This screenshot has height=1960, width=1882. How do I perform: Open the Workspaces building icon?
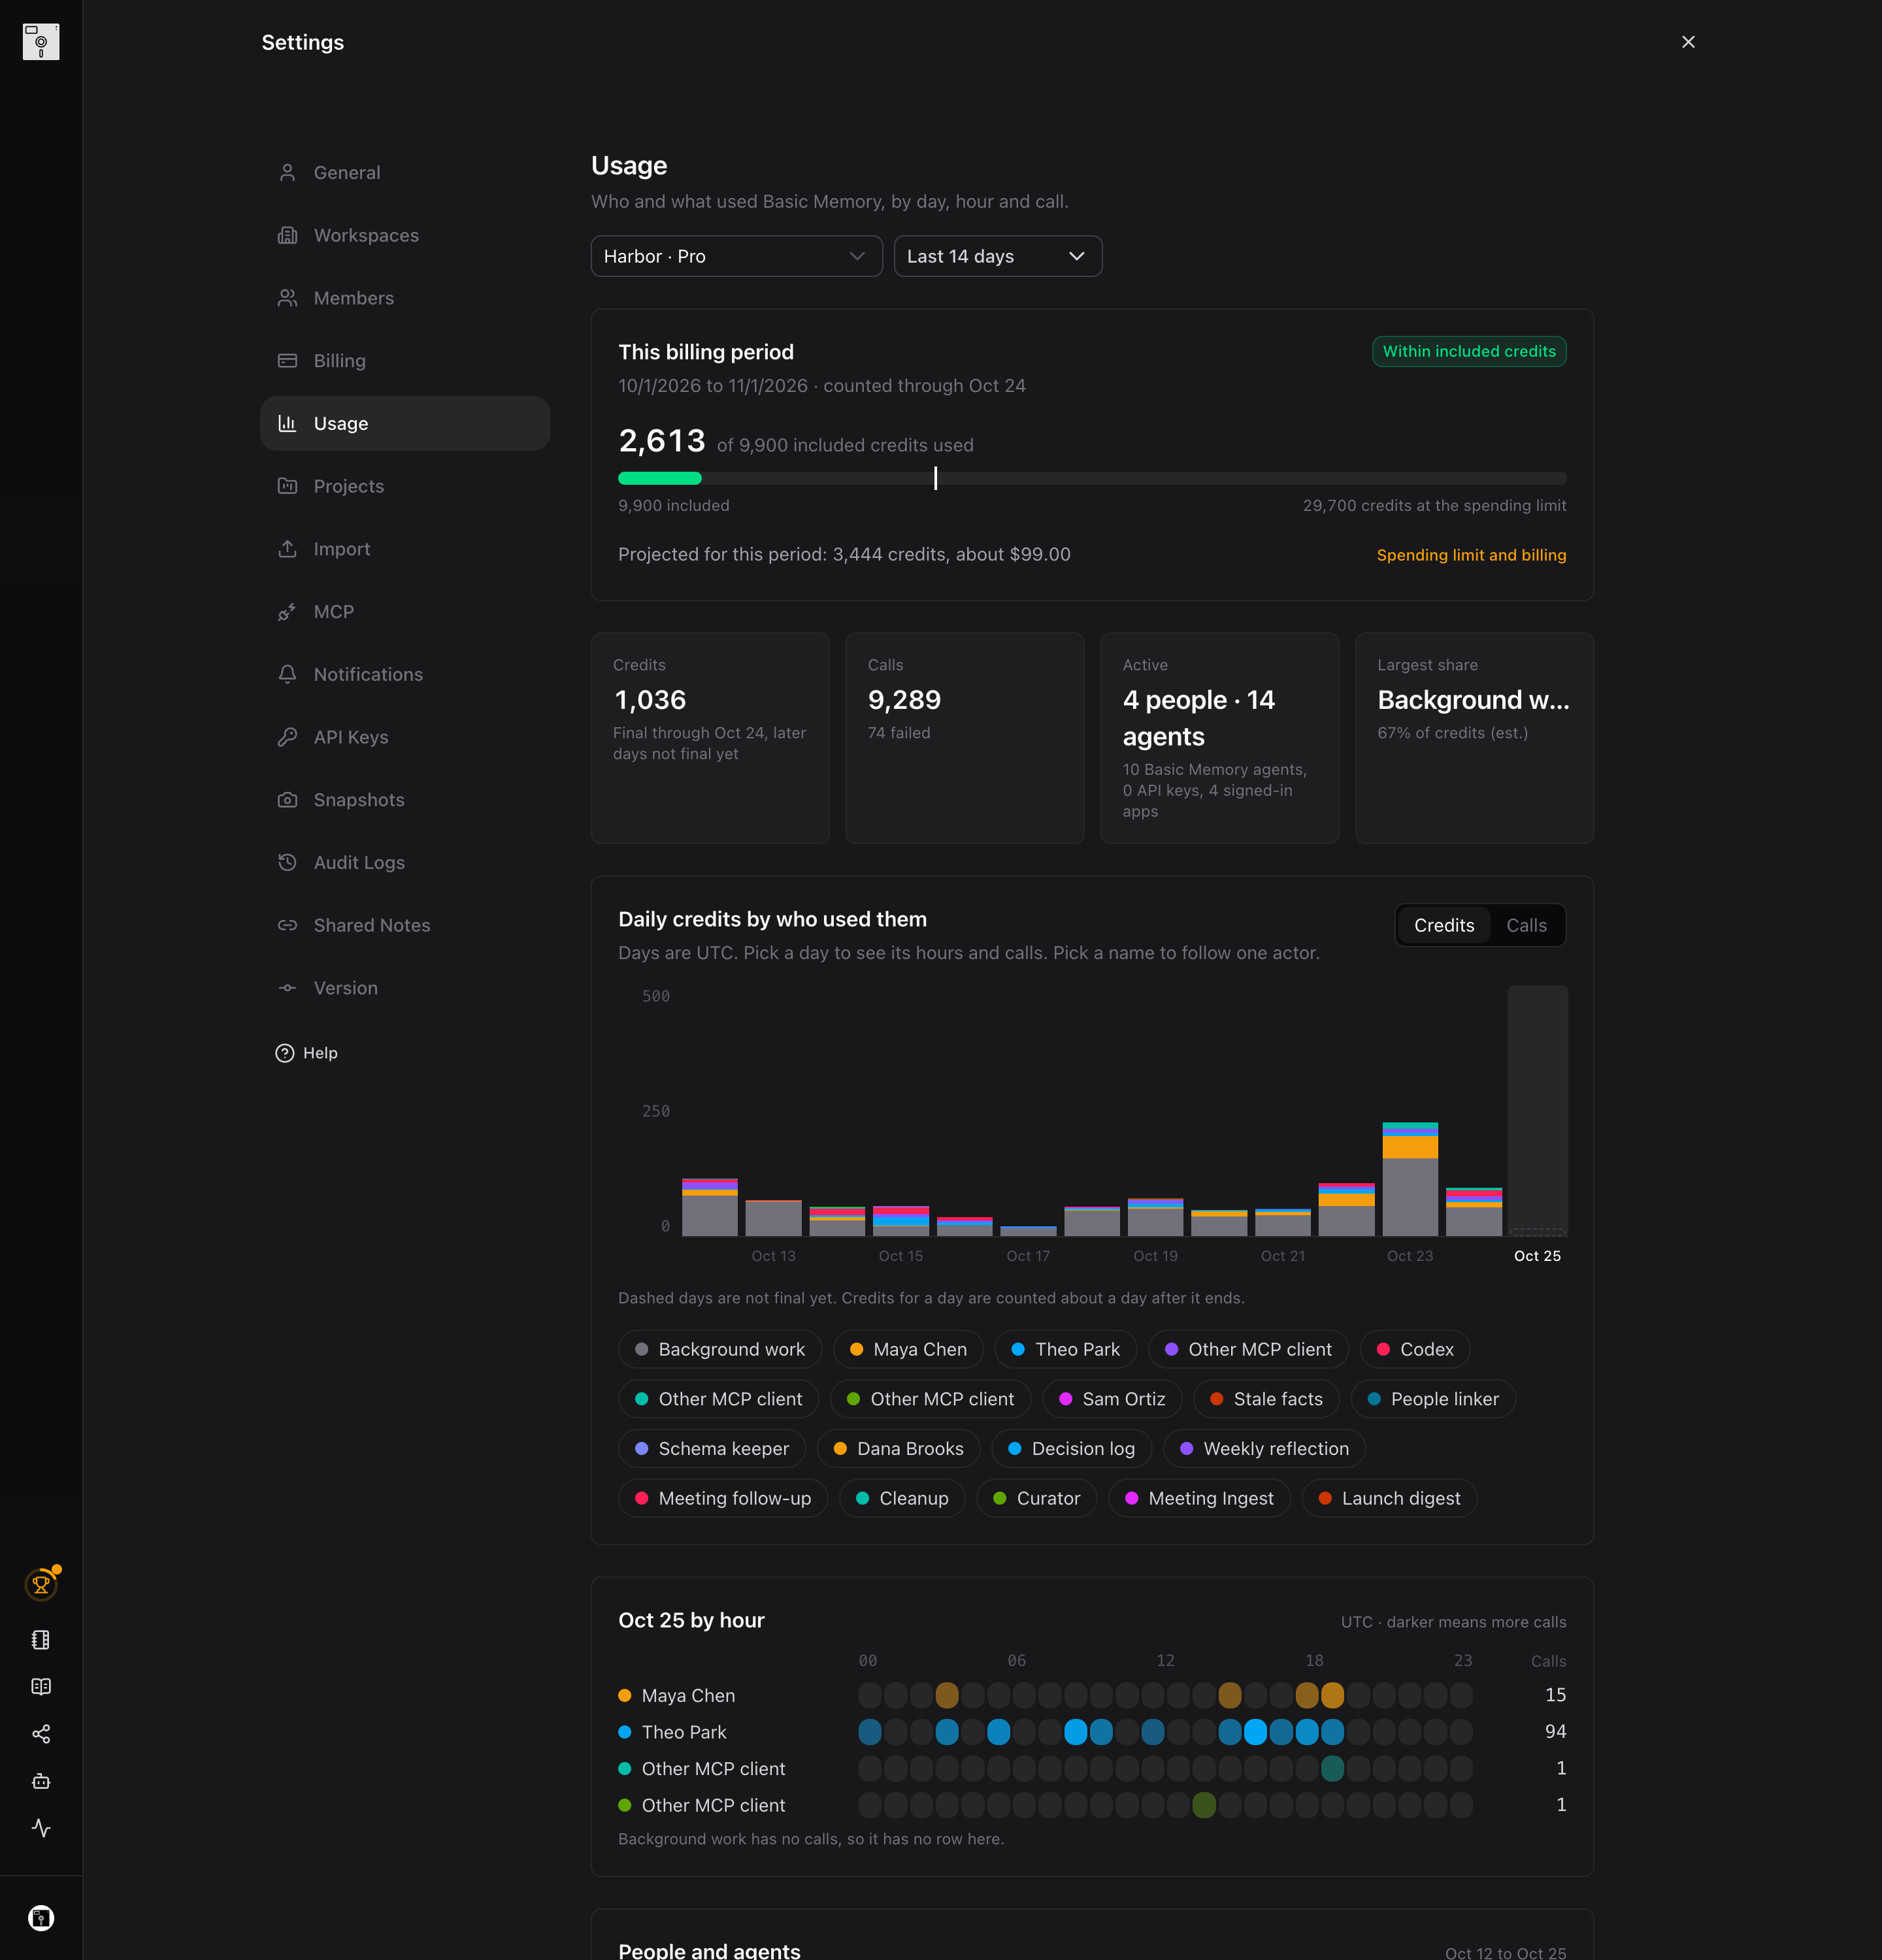coord(287,236)
